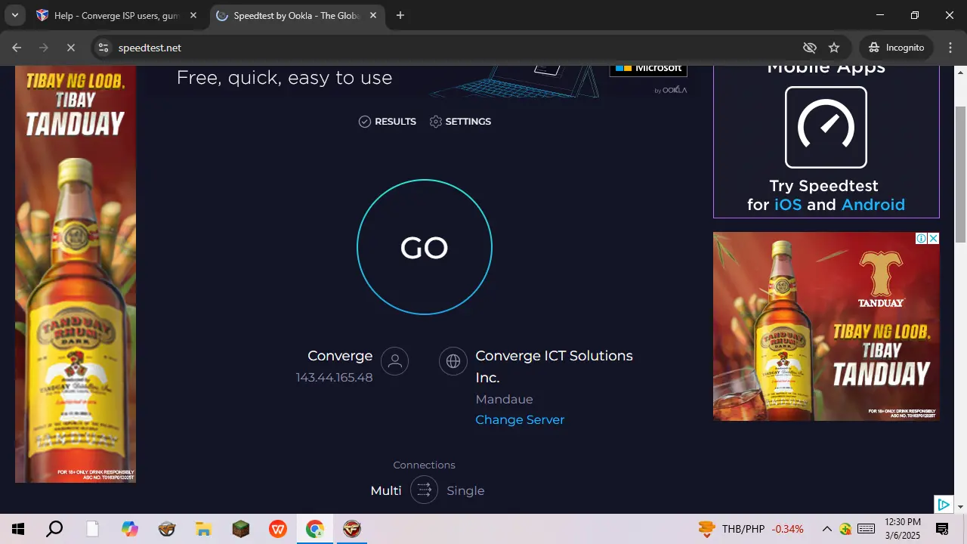Screen dimensions: 967x544
Task: Open the Windows notification center
Action: pyautogui.click(x=943, y=529)
